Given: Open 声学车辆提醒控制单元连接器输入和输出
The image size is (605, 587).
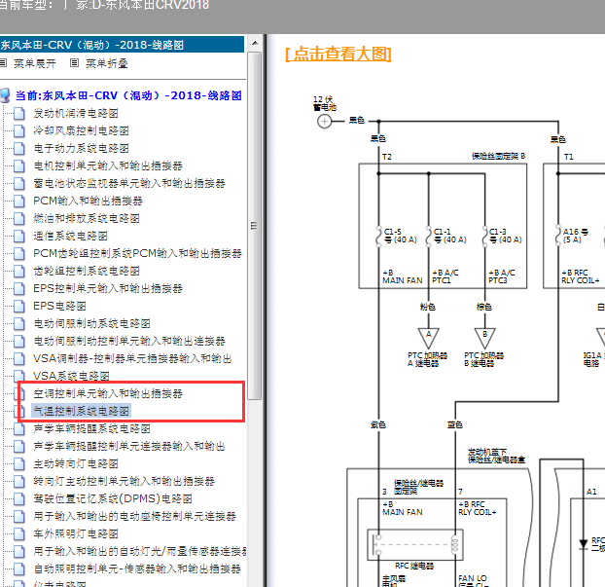Looking at the screenshot, I should (x=128, y=447).
